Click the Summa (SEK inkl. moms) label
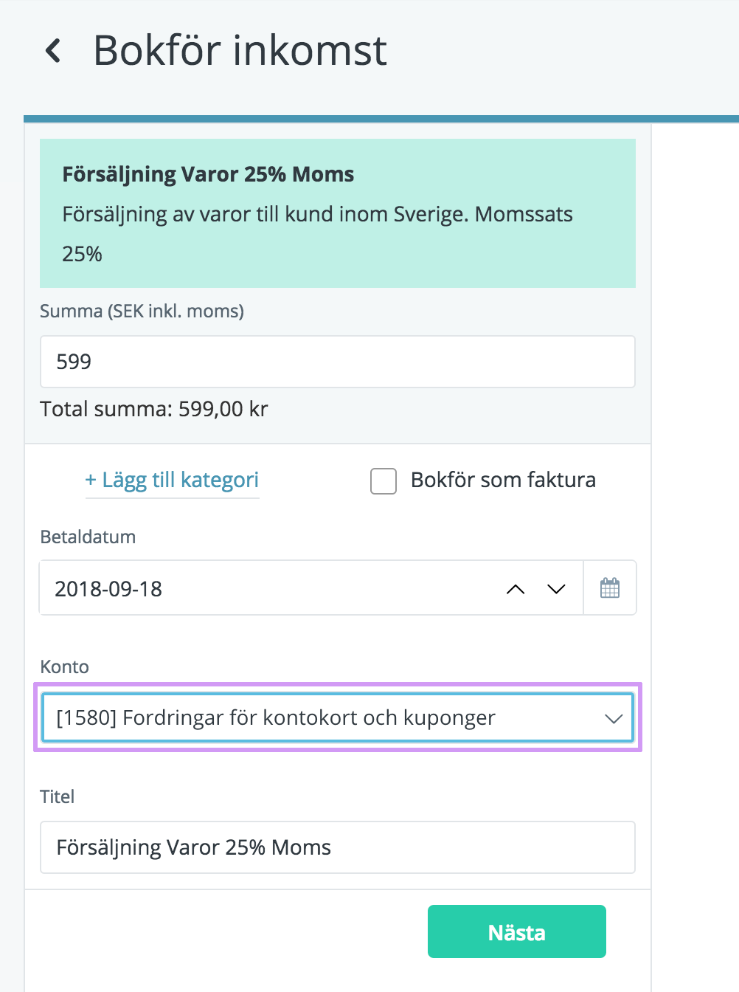 142,311
